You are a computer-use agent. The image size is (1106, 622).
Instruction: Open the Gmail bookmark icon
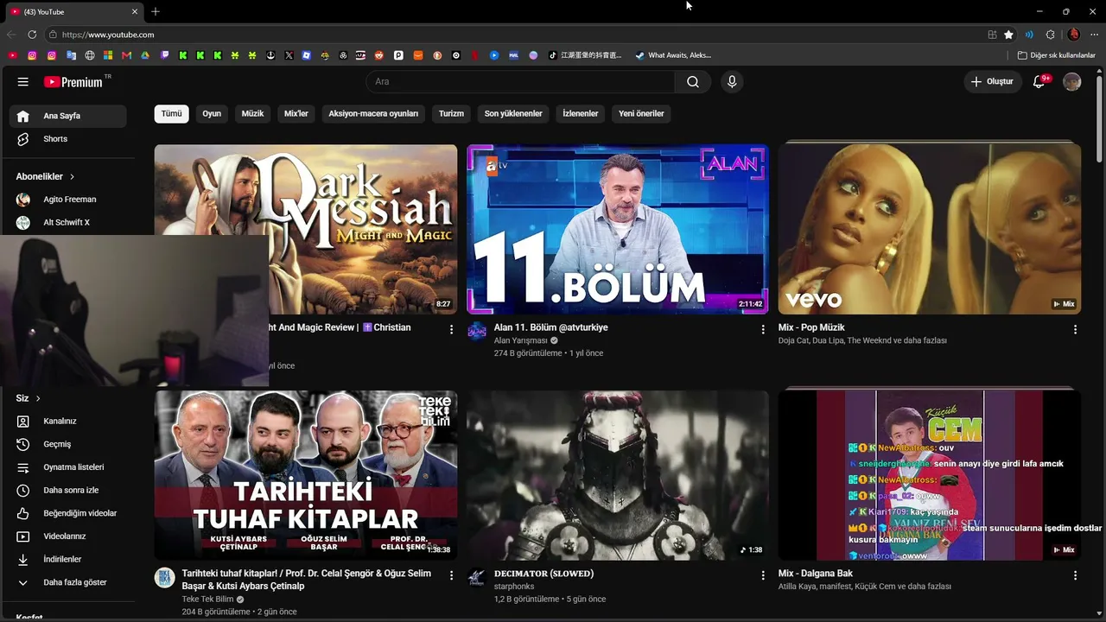click(127, 55)
